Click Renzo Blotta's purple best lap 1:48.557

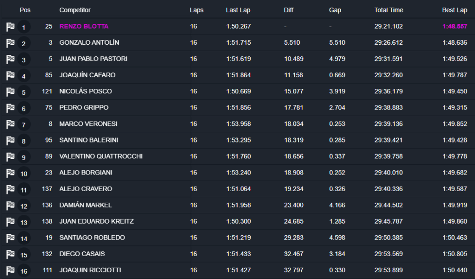[455, 27]
